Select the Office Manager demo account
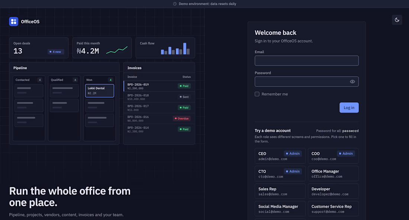409x220 pixels. pos(333,173)
